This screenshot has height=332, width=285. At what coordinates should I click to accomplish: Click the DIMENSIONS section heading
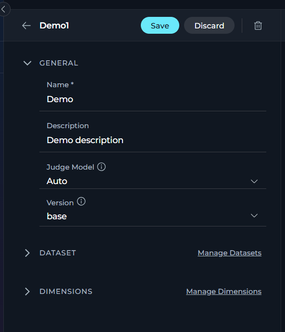point(66,292)
